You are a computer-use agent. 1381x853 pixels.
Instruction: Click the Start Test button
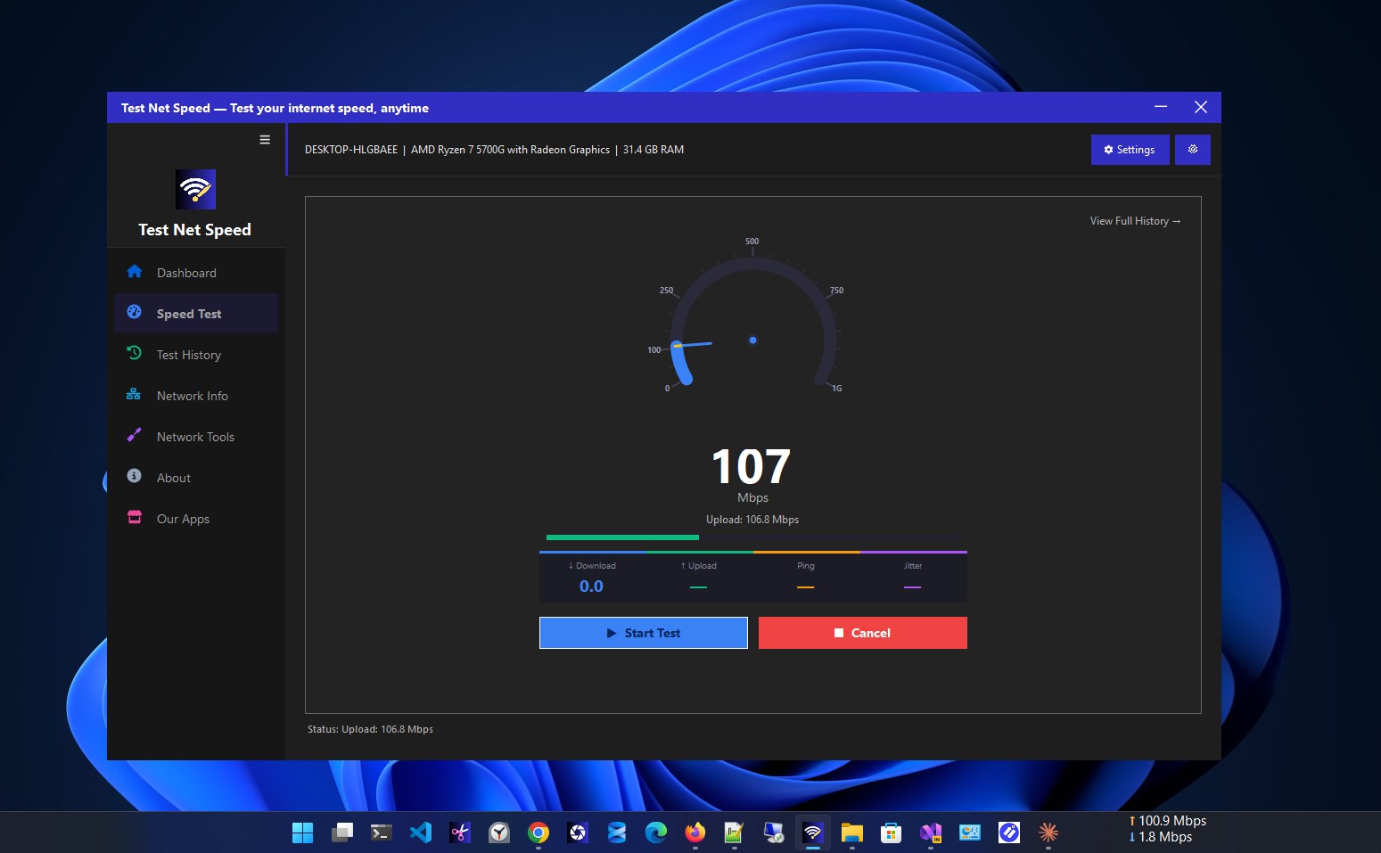[644, 633]
